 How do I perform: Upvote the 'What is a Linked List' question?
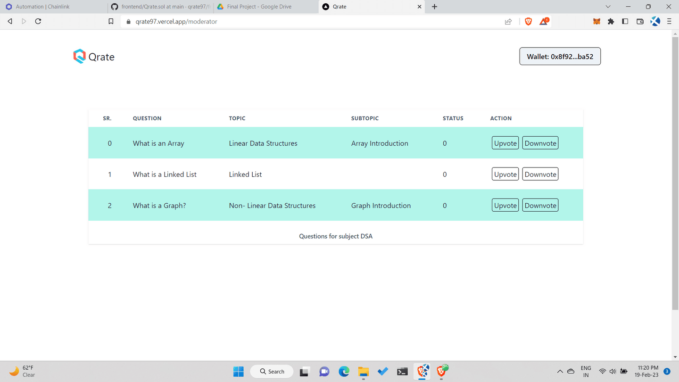click(x=505, y=174)
